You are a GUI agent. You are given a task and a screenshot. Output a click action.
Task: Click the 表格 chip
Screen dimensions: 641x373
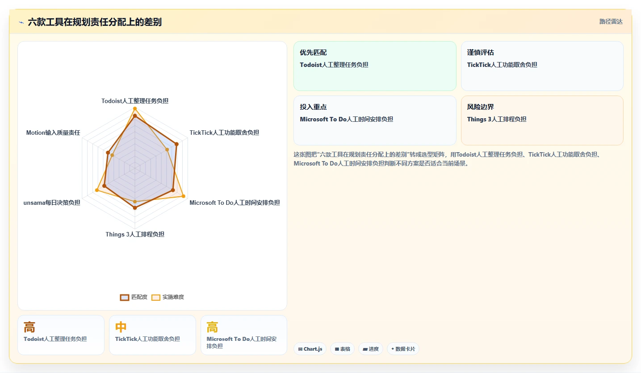pyautogui.click(x=342, y=349)
